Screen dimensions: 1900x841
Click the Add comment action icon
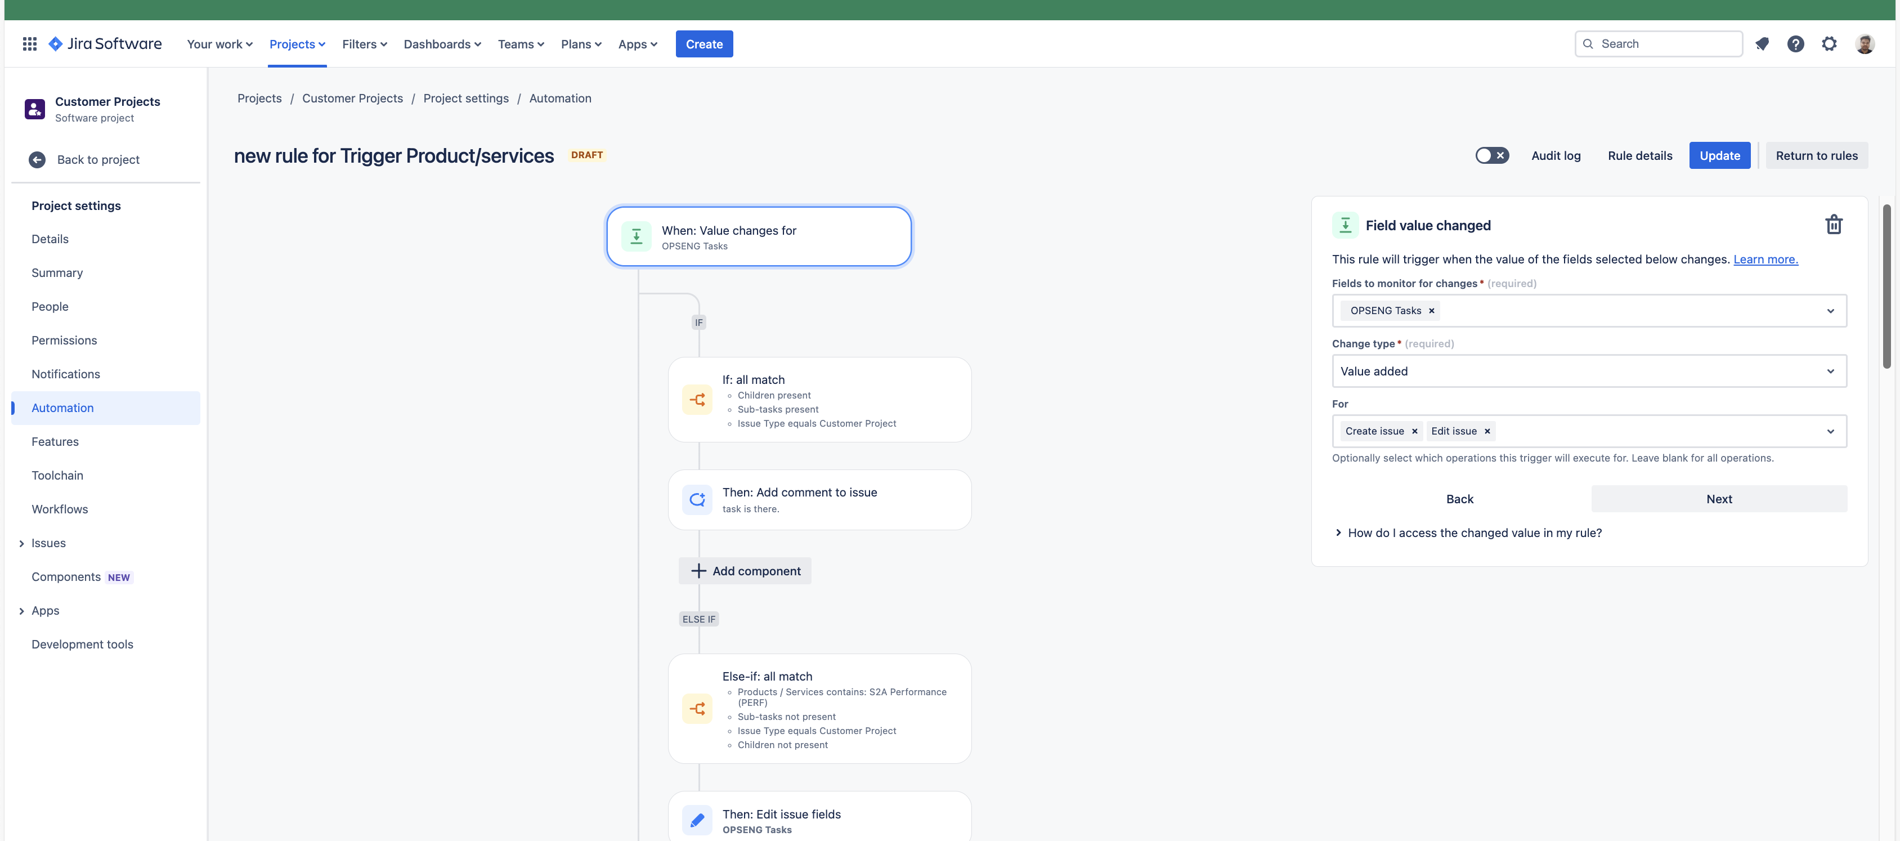point(697,499)
